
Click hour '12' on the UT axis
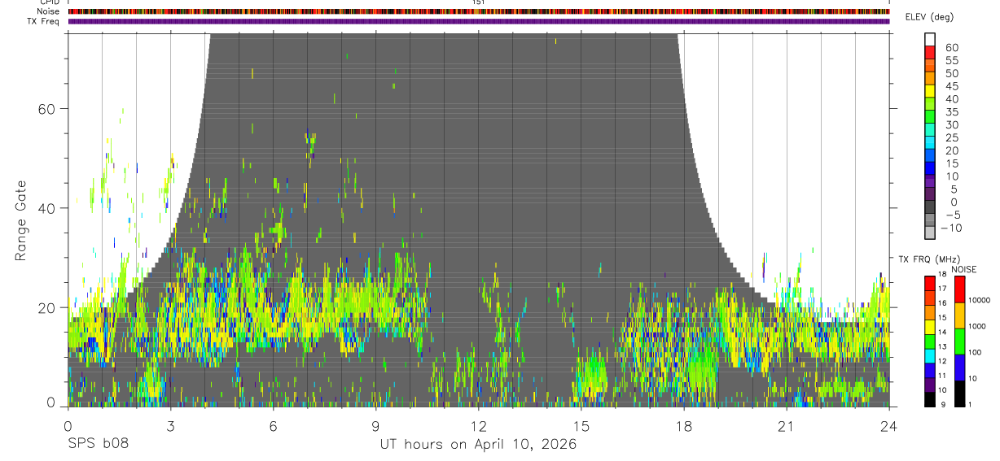[478, 425]
